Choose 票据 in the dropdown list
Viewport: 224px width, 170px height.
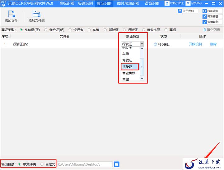pyautogui.click(x=126, y=79)
